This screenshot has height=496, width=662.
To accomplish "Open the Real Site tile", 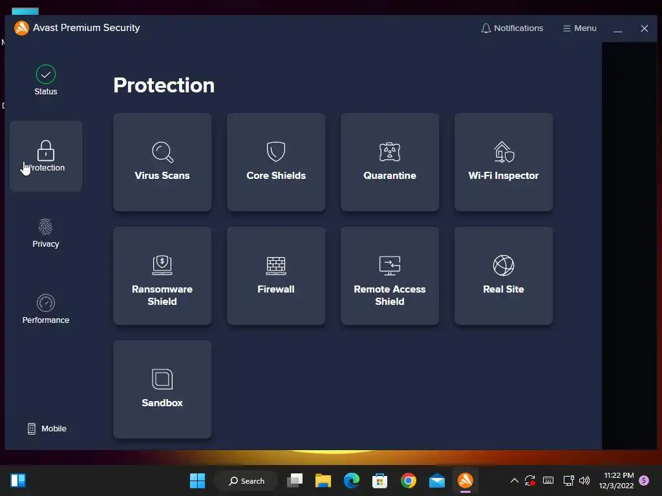I will click(x=504, y=276).
